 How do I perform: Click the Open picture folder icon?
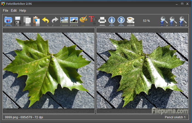tap(8, 20)
